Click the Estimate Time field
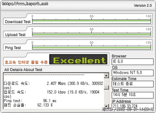This screenshot has width=156, height=113. click(x=133, y=84)
